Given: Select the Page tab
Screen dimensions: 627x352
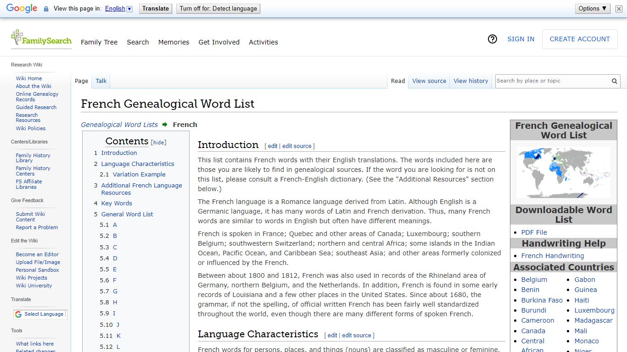Looking at the screenshot, I should click(81, 81).
